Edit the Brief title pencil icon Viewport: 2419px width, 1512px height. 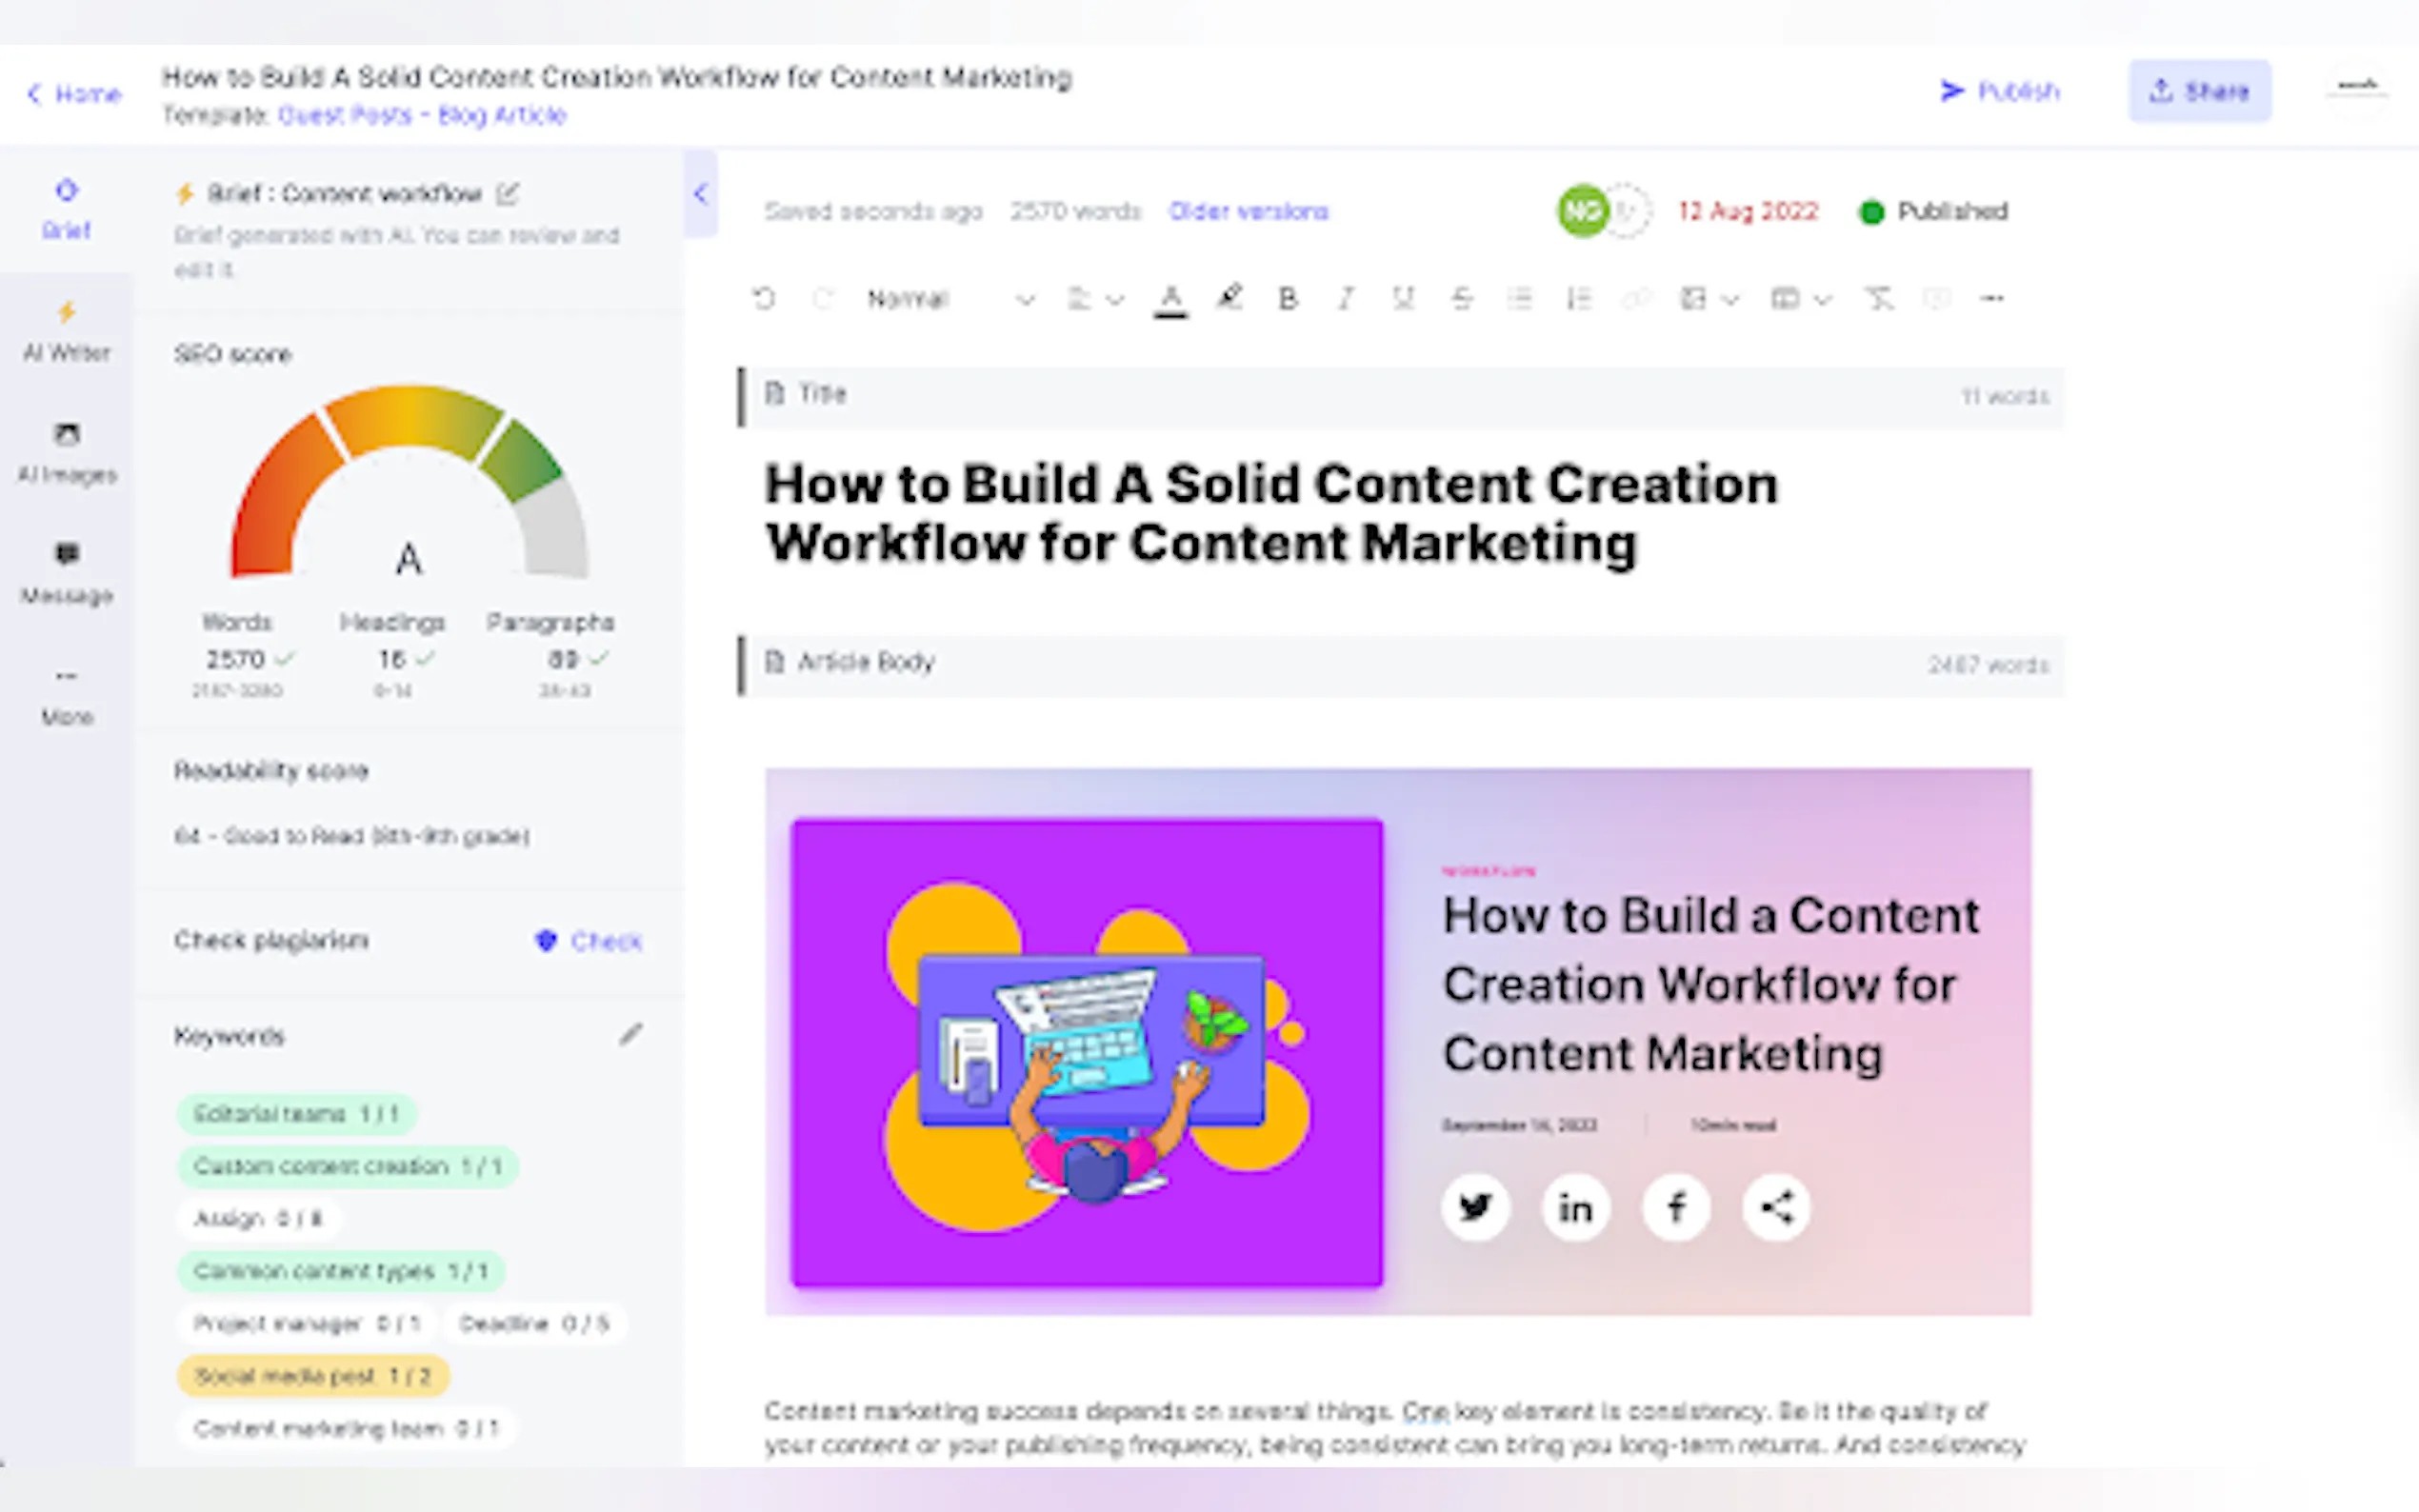click(x=508, y=193)
